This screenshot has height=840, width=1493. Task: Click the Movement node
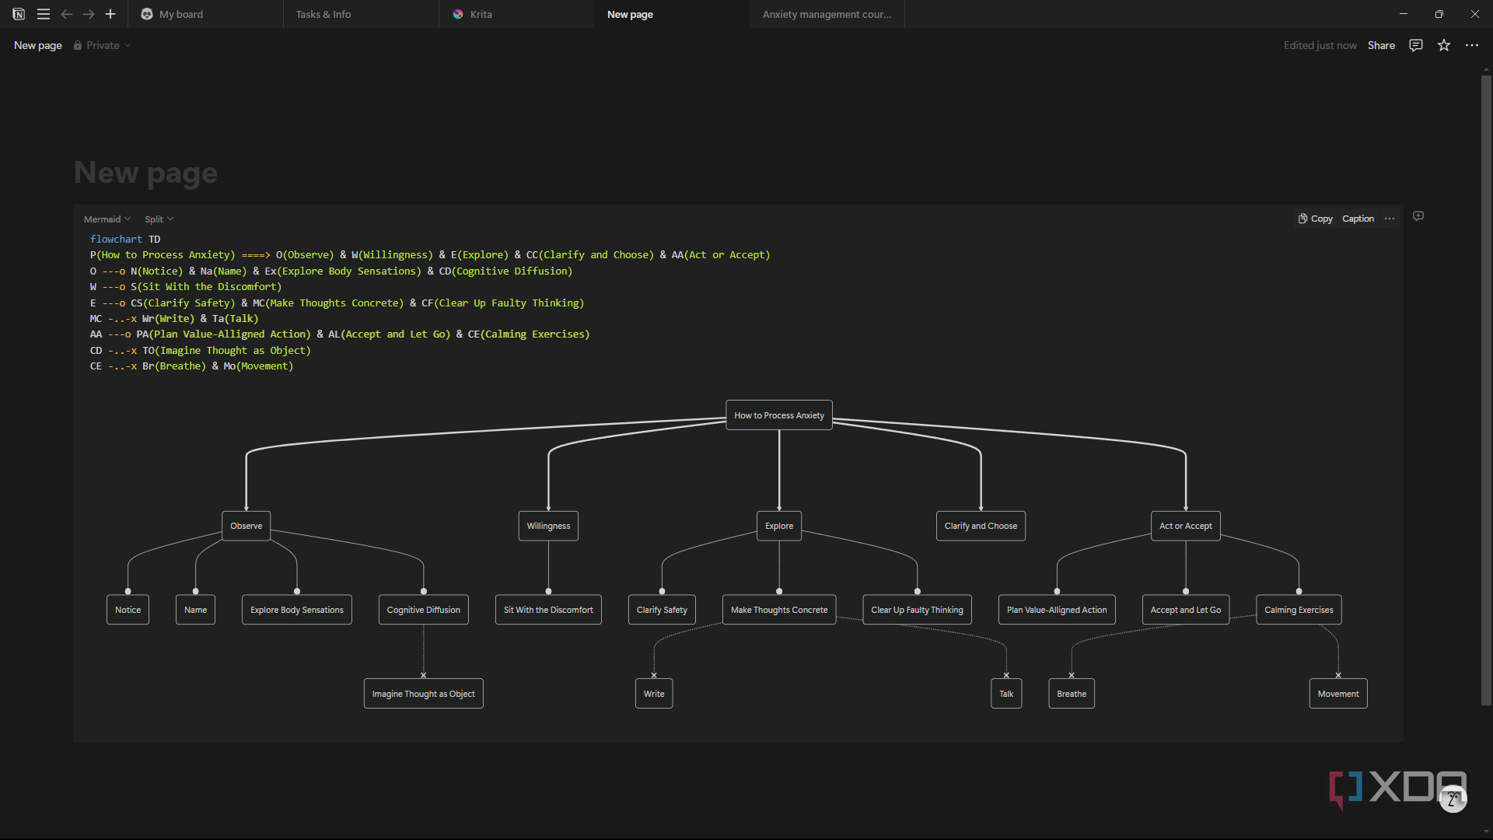[1338, 694]
